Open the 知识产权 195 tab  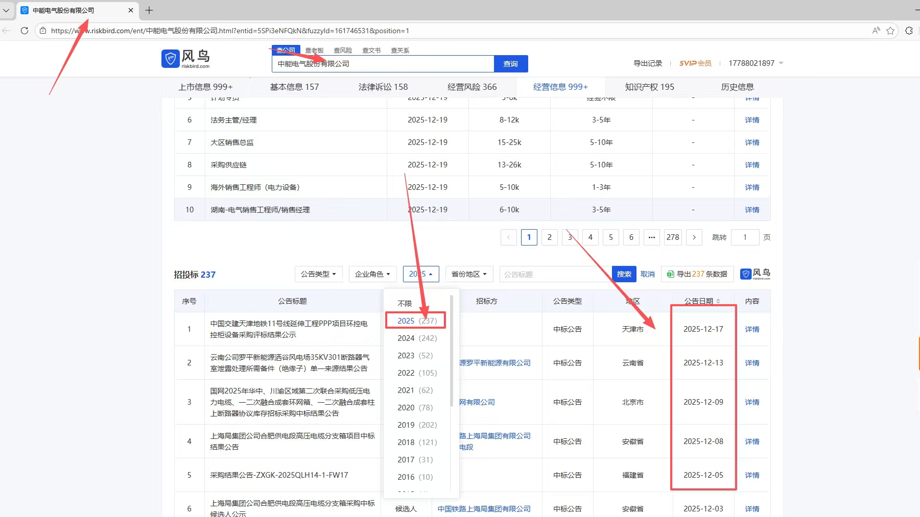[649, 87]
